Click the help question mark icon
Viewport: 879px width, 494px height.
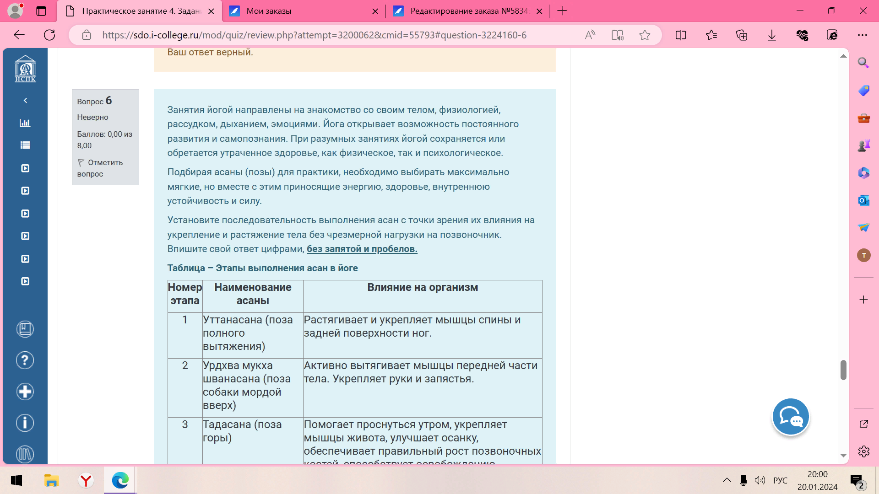click(x=25, y=360)
